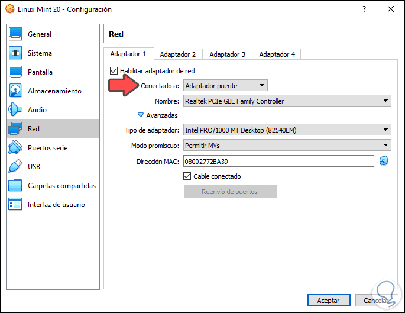This screenshot has width=405, height=313.
Task: Open the Audio speaker icon
Action: [16, 110]
